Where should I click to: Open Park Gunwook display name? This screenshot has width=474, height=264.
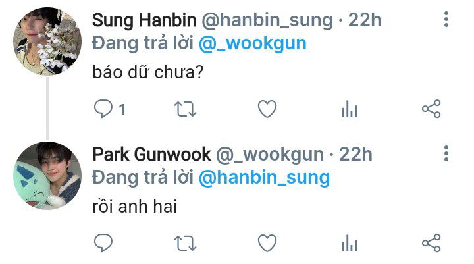[x=151, y=155]
